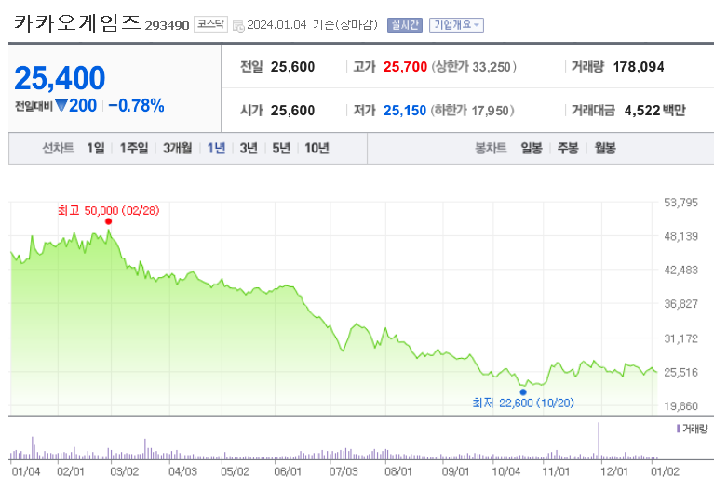The image size is (714, 490).
Task: Click the 최저 22,600 (10/20) label
Action: tap(523, 404)
